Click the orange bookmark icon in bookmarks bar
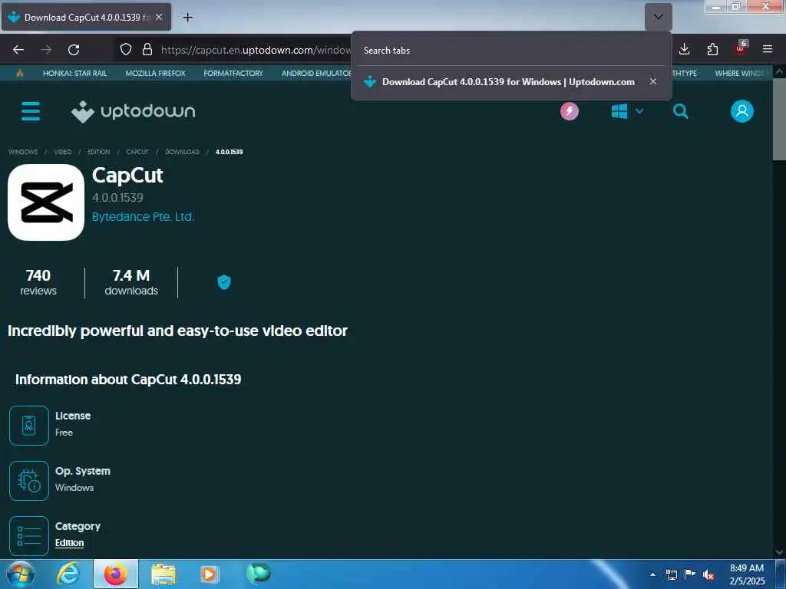This screenshot has width=786, height=589. [19, 73]
